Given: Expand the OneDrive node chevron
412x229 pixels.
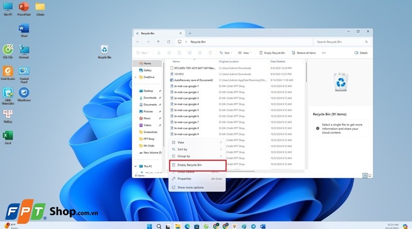Looking at the screenshot, I should [135, 77].
